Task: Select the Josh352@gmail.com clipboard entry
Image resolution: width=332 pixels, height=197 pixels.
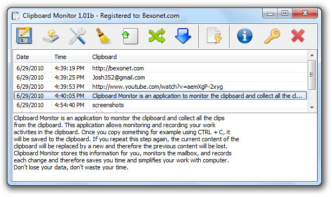Action: [x=160, y=77]
